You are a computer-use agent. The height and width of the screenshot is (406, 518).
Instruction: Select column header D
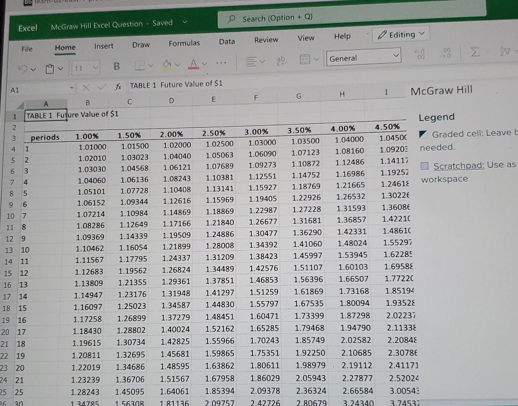[171, 100]
